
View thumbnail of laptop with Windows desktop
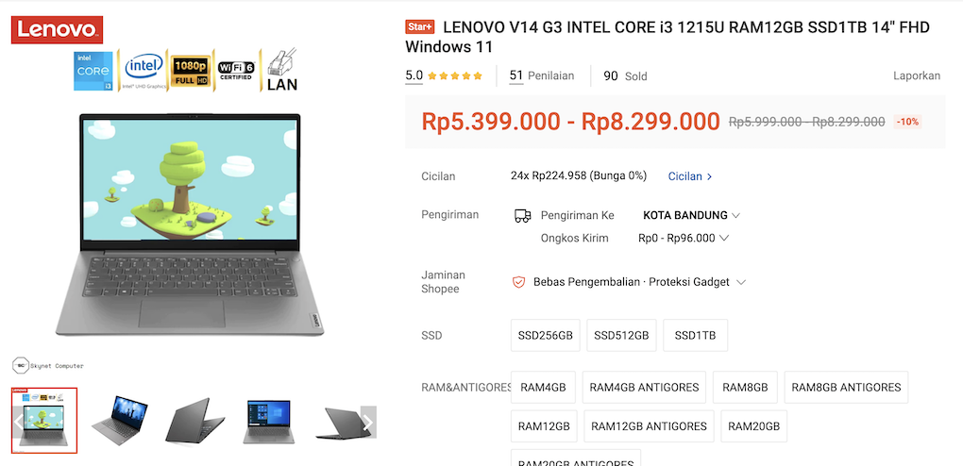[268, 422]
